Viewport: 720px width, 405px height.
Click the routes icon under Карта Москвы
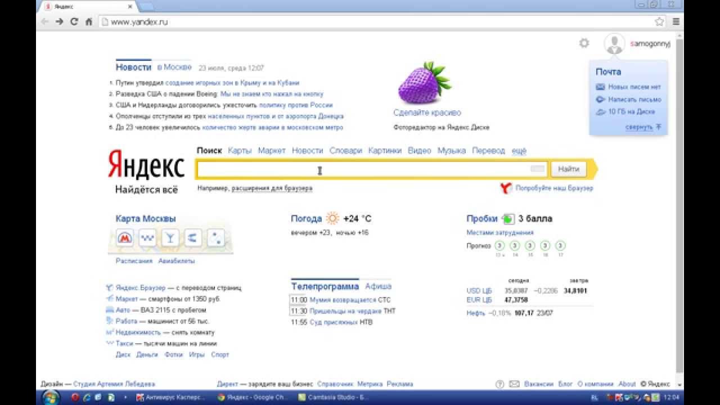[x=192, y=238]
